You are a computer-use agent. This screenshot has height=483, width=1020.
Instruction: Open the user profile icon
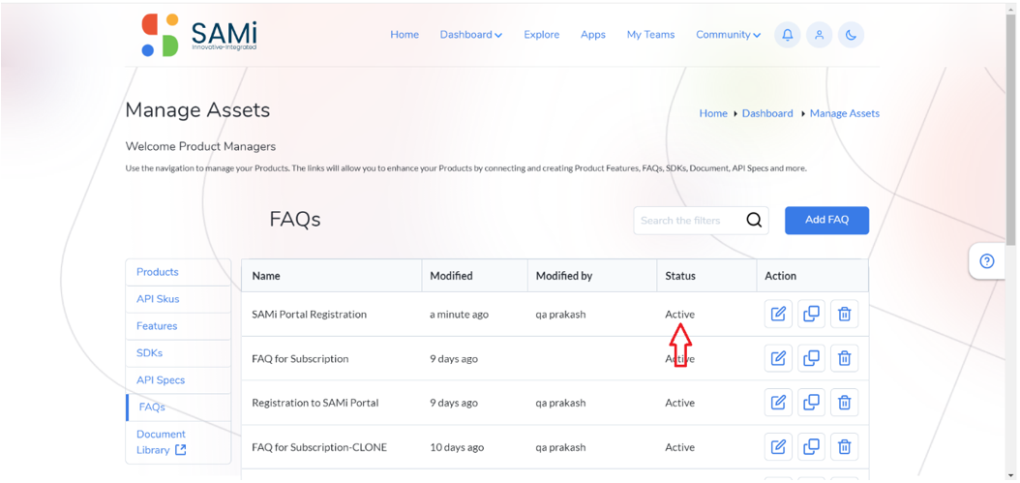tap(820, 35)
